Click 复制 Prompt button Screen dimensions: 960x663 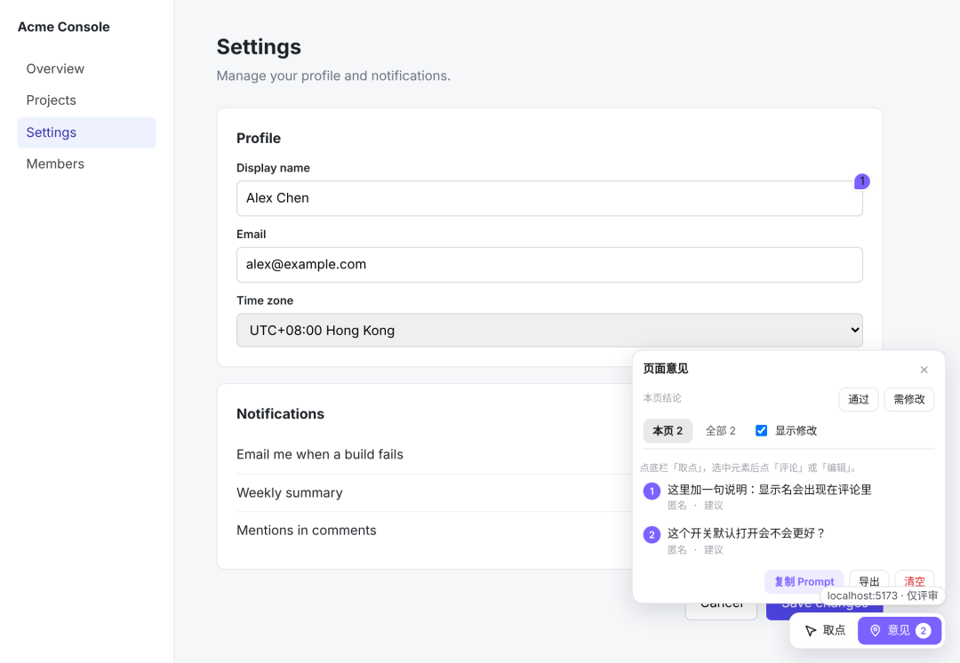pyautogui.click(x=804, y=581)
